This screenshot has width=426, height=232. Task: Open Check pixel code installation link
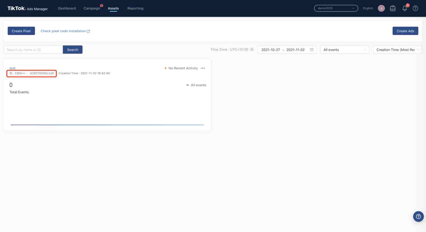[65, 31]
